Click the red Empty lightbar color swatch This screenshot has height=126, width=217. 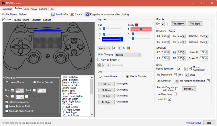pyautogui.click(x=136, y=25)
